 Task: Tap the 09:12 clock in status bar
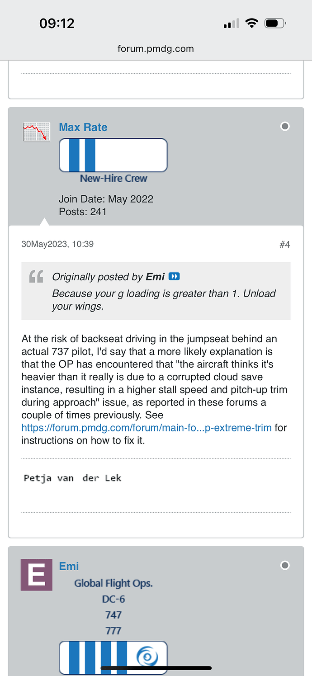click(x=57, y=23)
